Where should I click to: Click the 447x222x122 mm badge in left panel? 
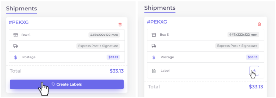click(x=104, y=35)
